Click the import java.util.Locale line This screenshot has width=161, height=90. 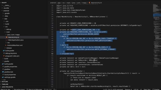click(66, 12)
